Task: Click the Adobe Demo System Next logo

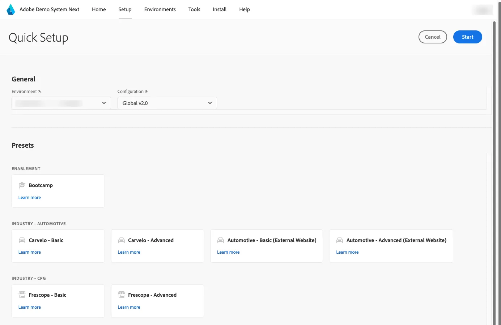Action: coord(11,9)
